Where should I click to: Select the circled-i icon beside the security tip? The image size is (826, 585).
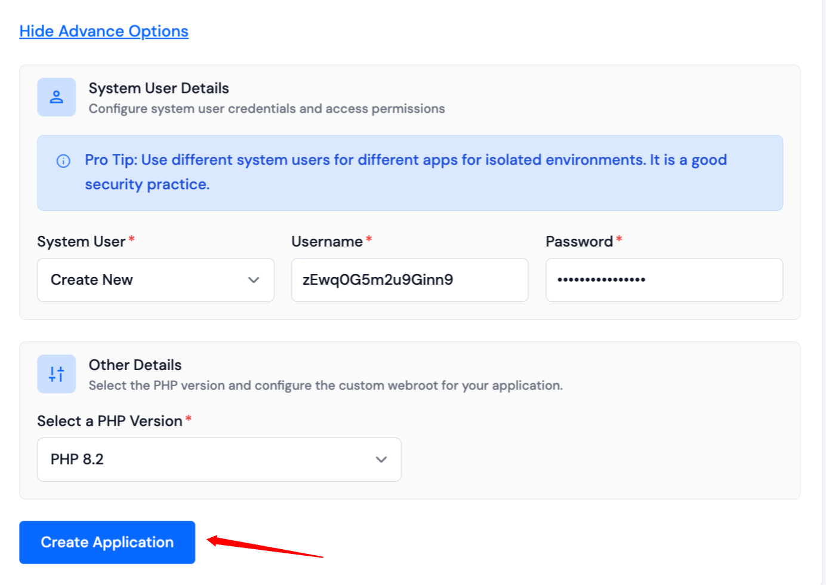tap(63, 160)
